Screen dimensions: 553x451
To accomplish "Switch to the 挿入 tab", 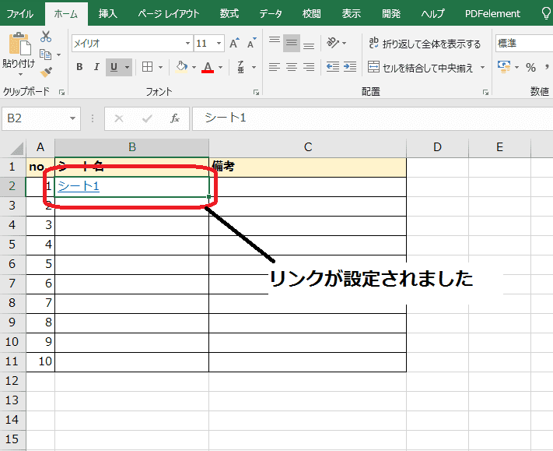I will (107, 14).
